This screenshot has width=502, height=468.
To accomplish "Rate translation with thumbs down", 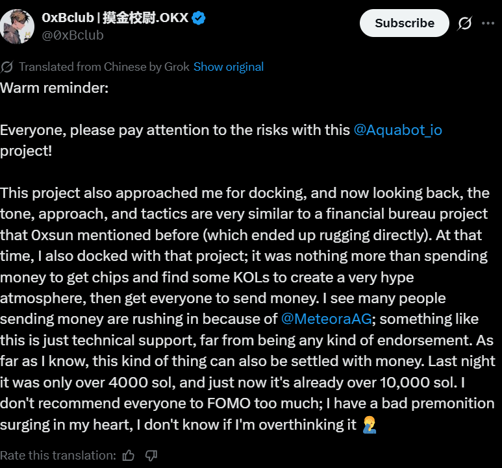I will 151,455.
